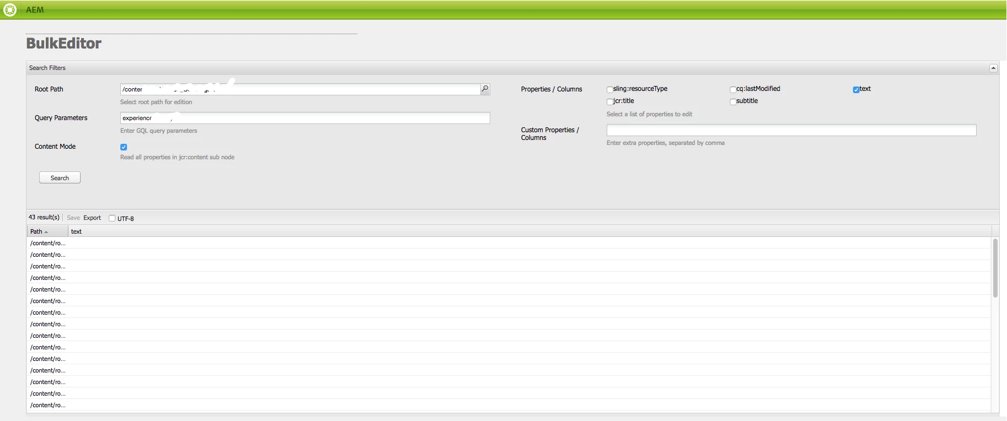
Task: Focus the Custom Properties input field
Action: pyautogui.click(x=791, y=130)
